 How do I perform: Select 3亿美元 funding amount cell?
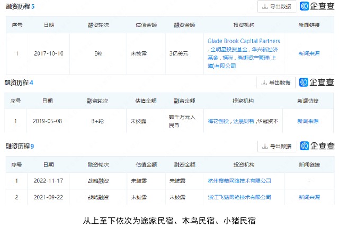pos(179,53)
